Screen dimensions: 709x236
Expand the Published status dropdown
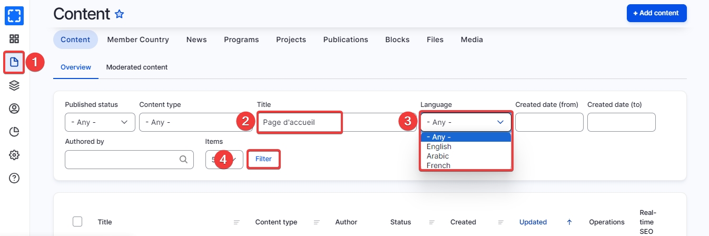pyautogui.click(x=100, y=122)
